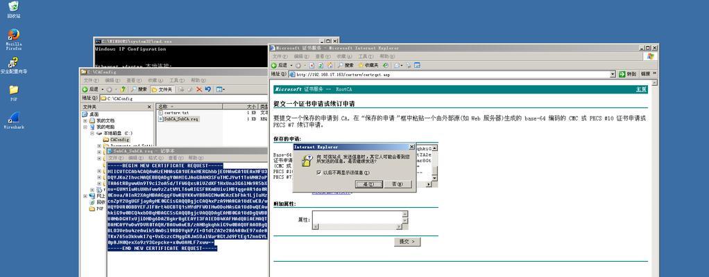Collapse Local Disk (C:) in the folder tree
709x277 pixels.
[x=92, y=133]
